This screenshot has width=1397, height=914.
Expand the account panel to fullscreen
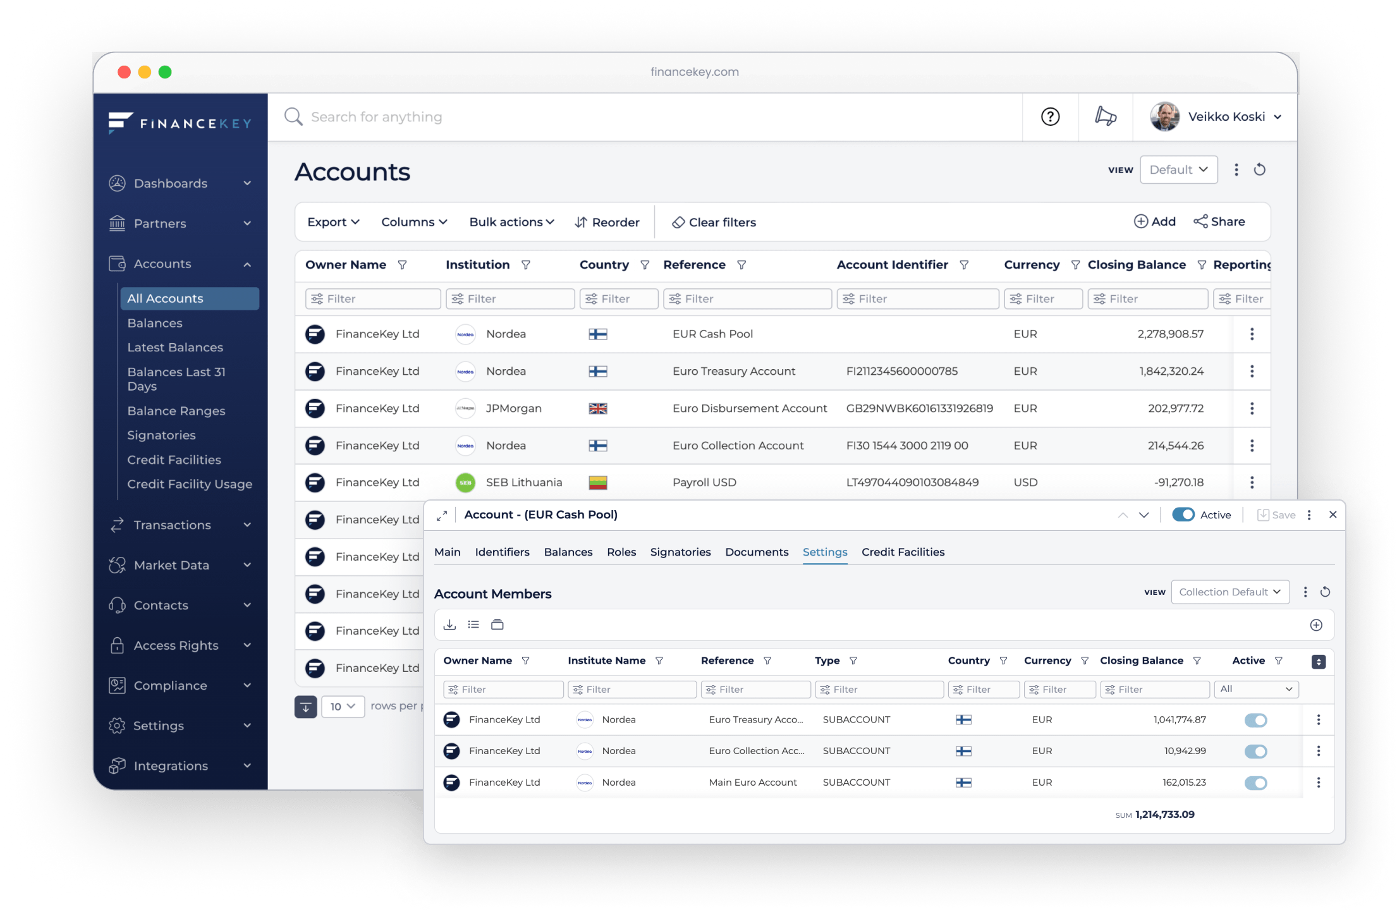click(x=442, y=515)
